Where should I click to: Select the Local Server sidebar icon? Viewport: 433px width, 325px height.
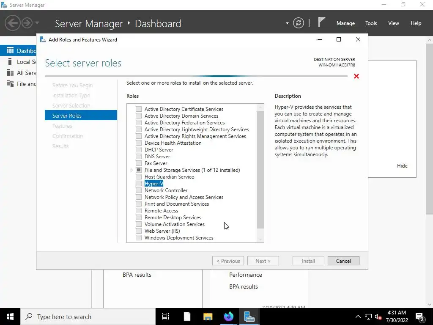[x=10, y=61]
